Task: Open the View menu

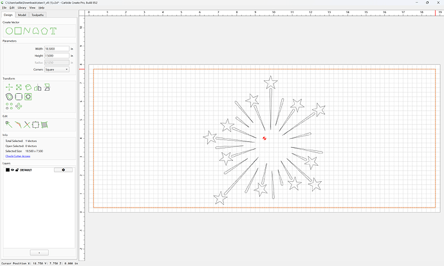Action: 33,8
